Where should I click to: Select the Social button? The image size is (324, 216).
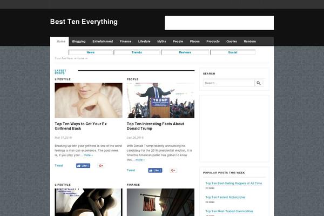(x=233, y=52)
